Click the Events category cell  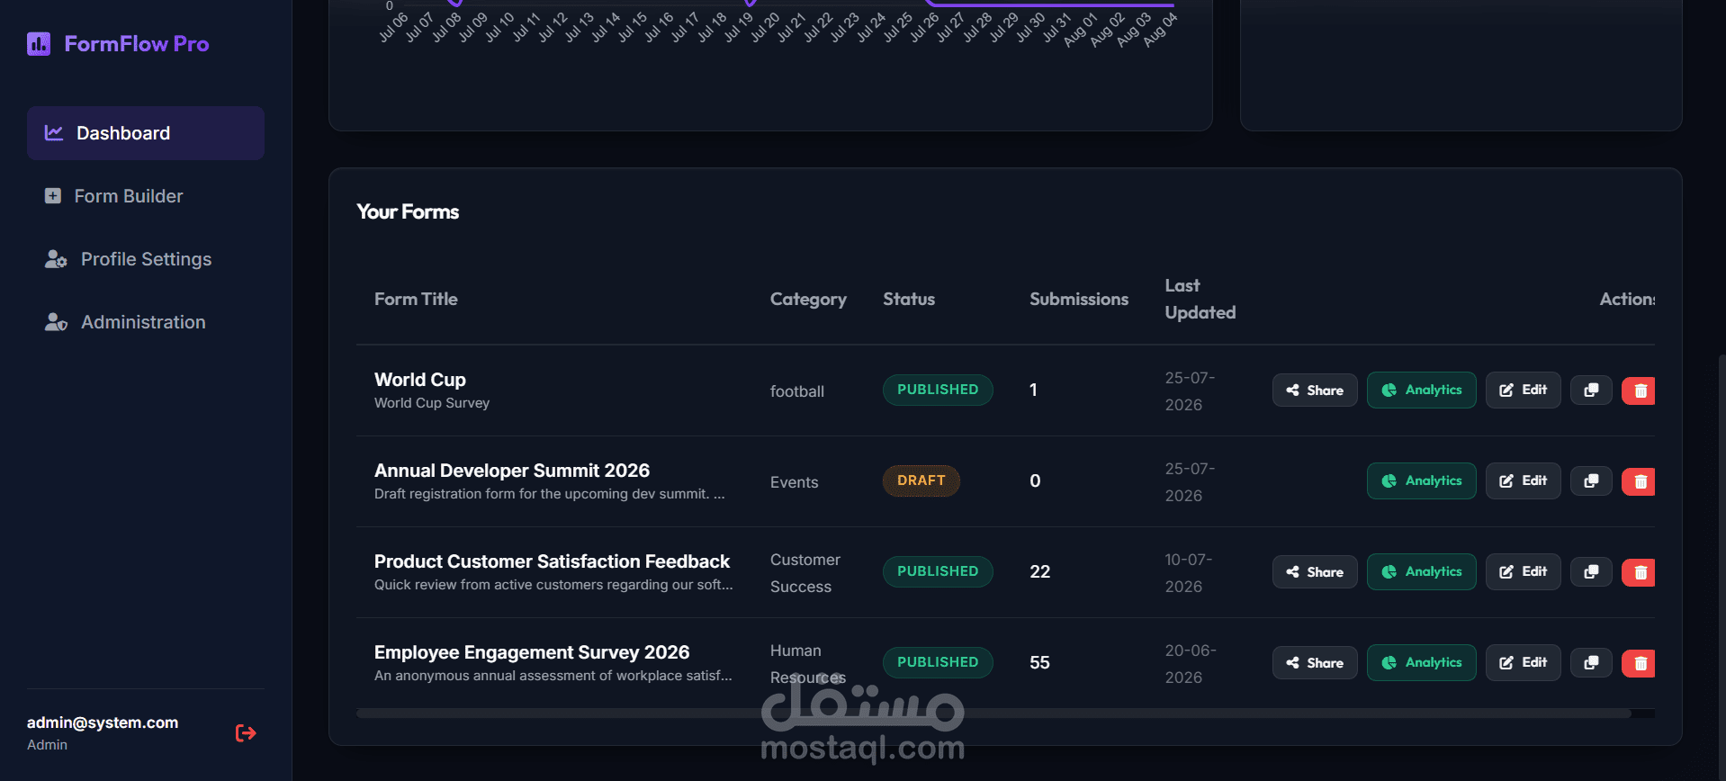point(795,482)
